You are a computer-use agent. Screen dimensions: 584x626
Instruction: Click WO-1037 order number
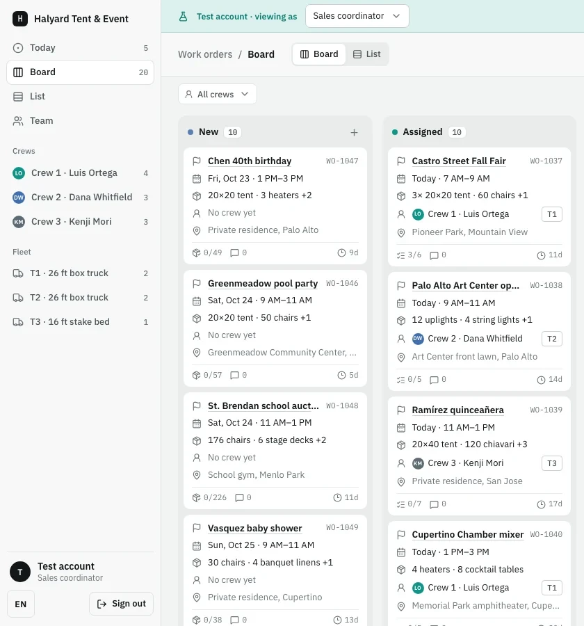pos(546,161)
